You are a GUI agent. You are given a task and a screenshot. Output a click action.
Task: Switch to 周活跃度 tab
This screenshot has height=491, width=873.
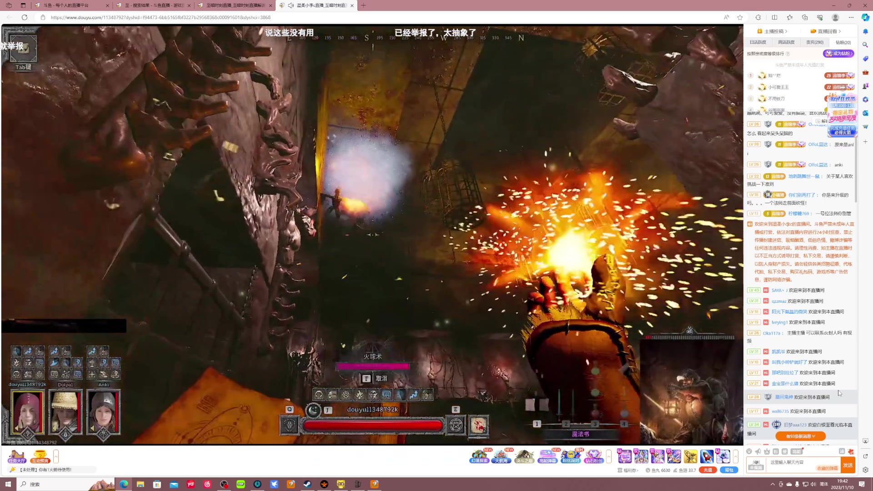(x=786, y=42)
